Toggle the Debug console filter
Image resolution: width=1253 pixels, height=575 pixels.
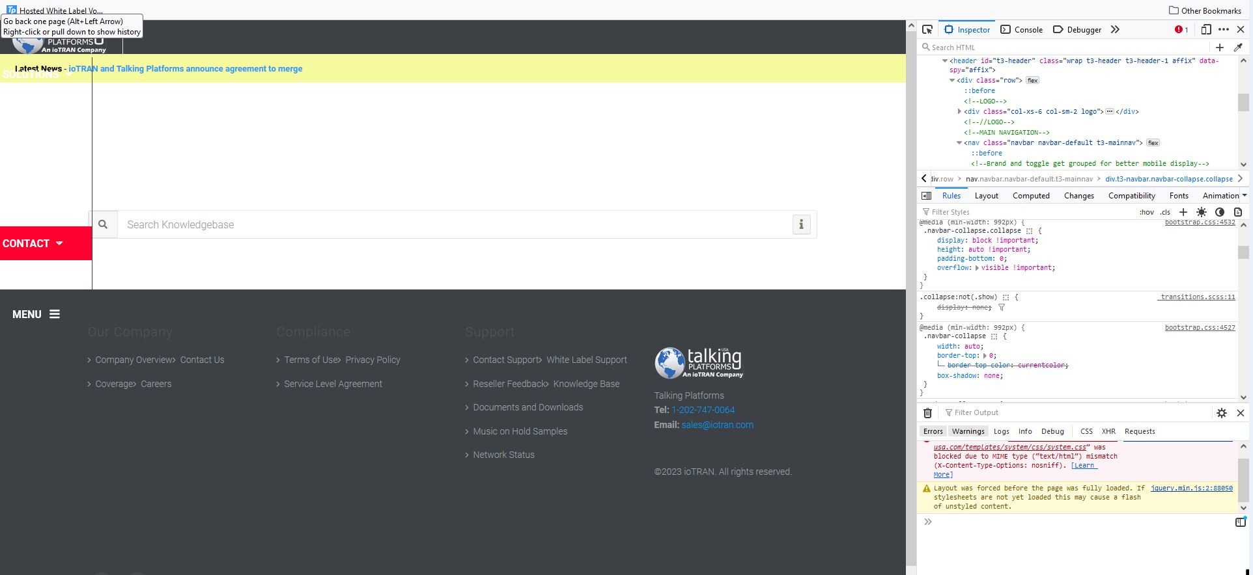(x=1052, y=431)
